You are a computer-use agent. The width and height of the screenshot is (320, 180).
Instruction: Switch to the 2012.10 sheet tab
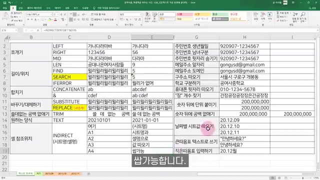tap(62, 173)
